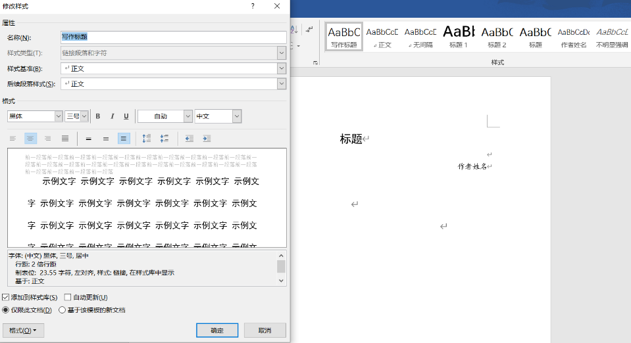
Task: Open the 中文 language dropdown
Action: pyautogui.click(x=237, y=116)
